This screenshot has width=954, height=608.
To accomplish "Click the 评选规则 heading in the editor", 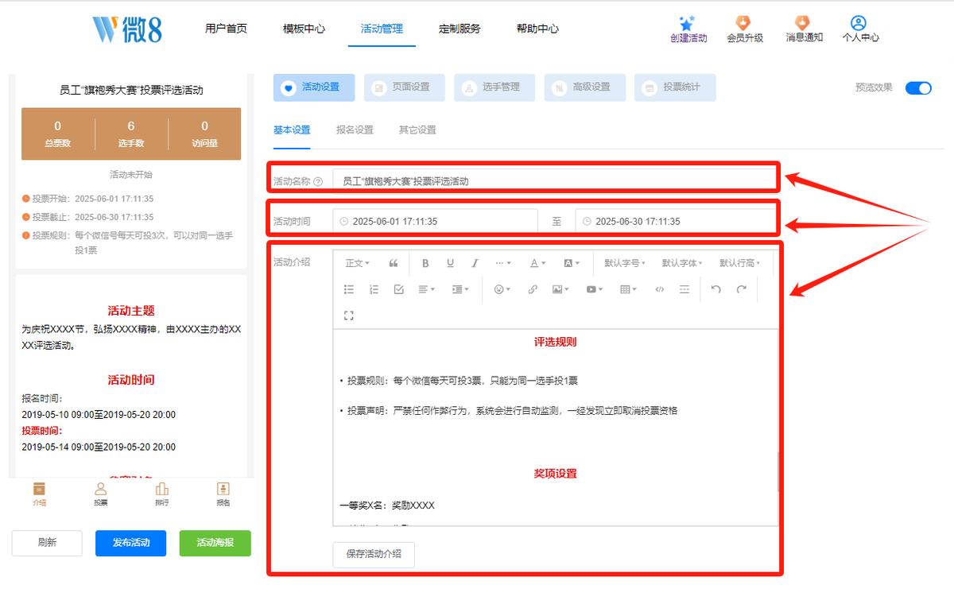I will (x=555, y=343).
